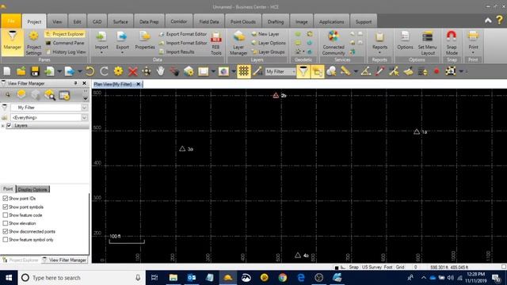Switch to the Point Clouds ribbon tab
Viewport: 507px width, 285px height.
(x=243, y=21)
